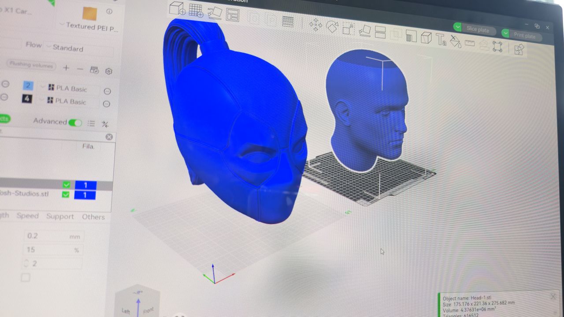Click the 0.2 mm input field
This screenshot has width=564, height=317.
53,236
